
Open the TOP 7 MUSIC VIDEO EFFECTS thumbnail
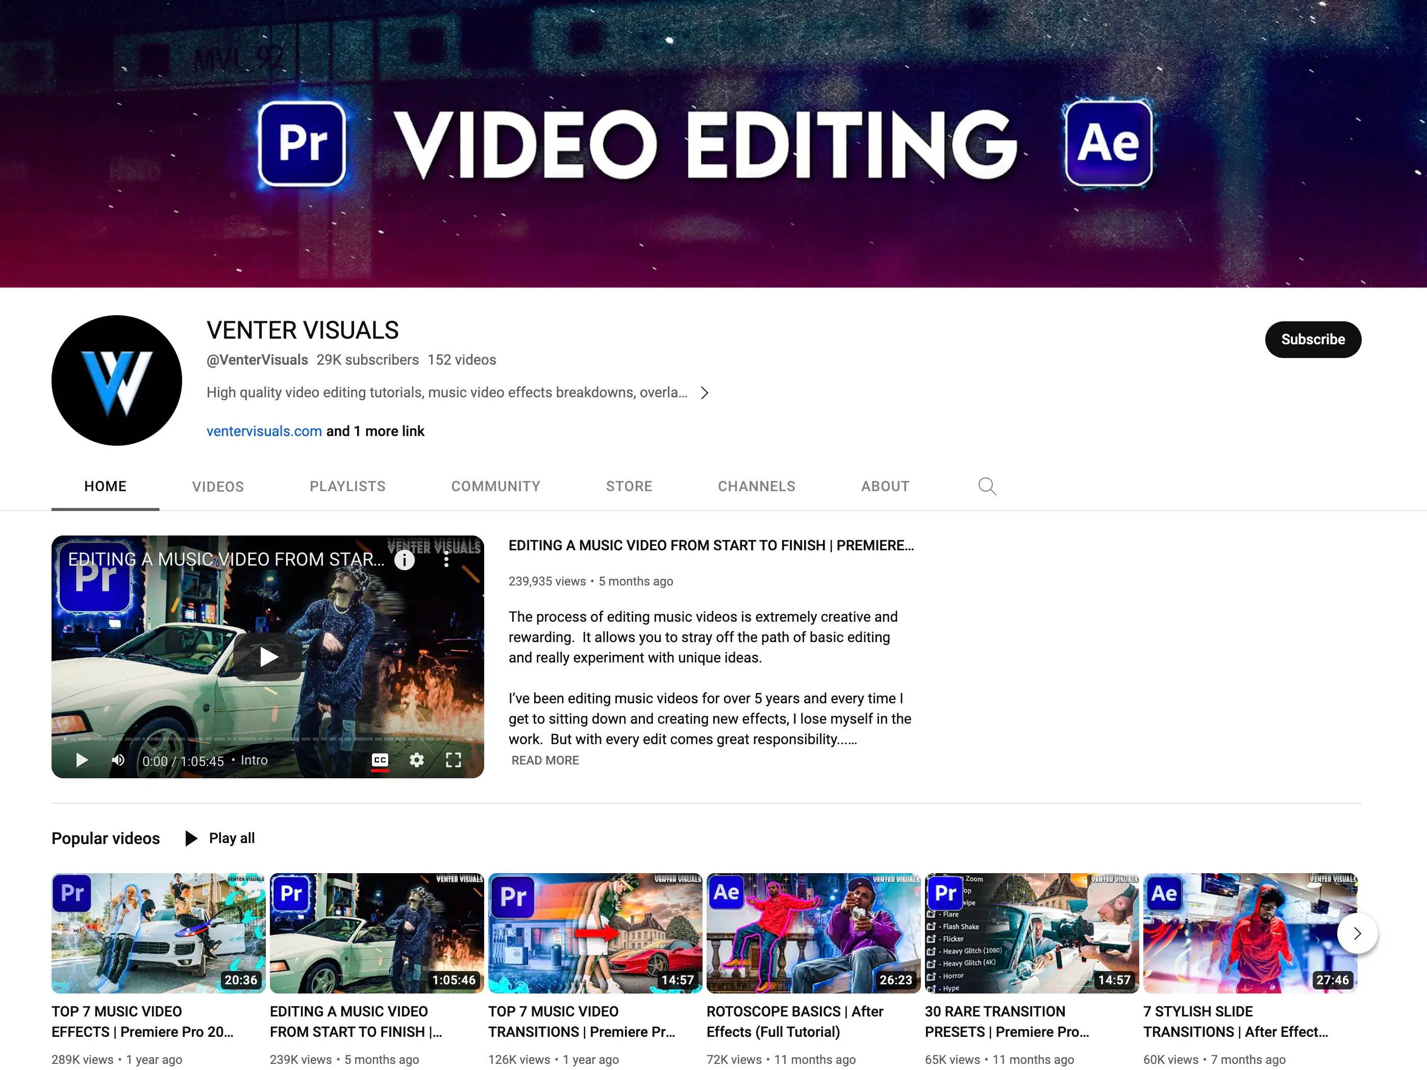(x=158, y=933)
